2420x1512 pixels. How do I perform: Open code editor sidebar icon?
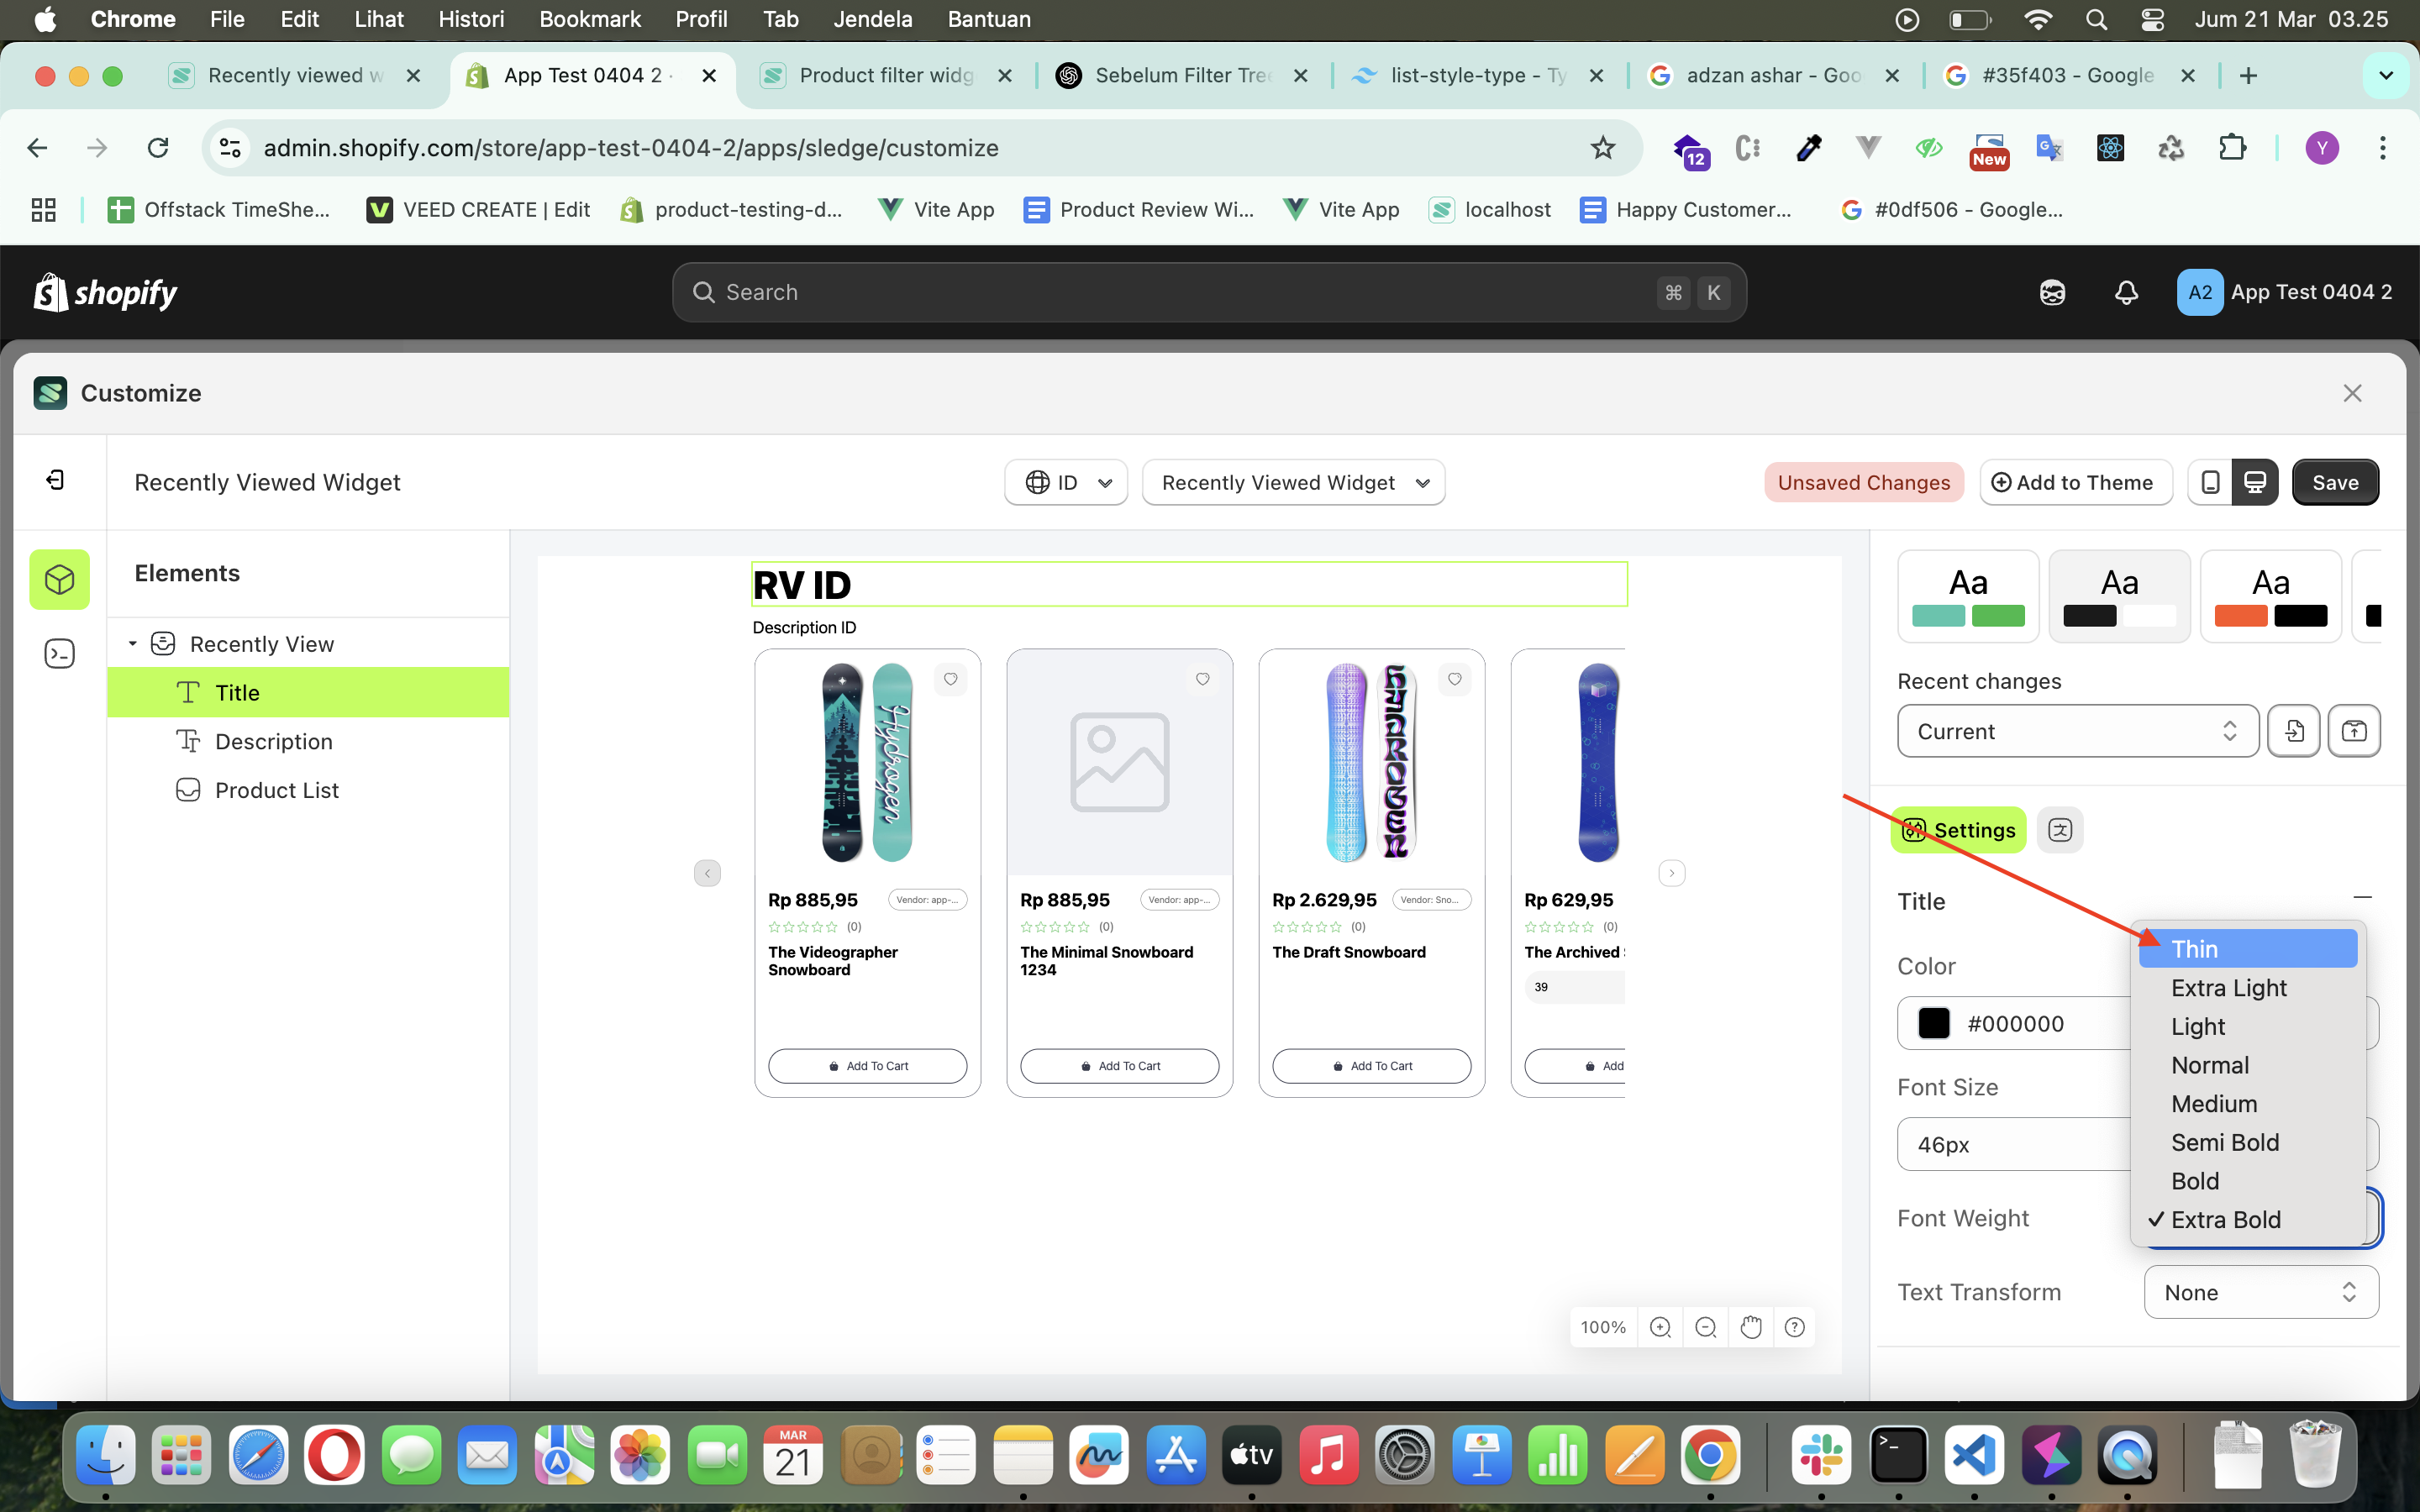coord(60,654)
